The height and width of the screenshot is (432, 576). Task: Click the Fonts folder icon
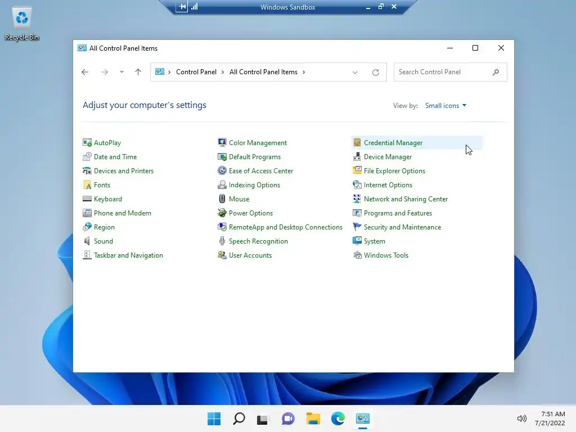click(87, 184)
